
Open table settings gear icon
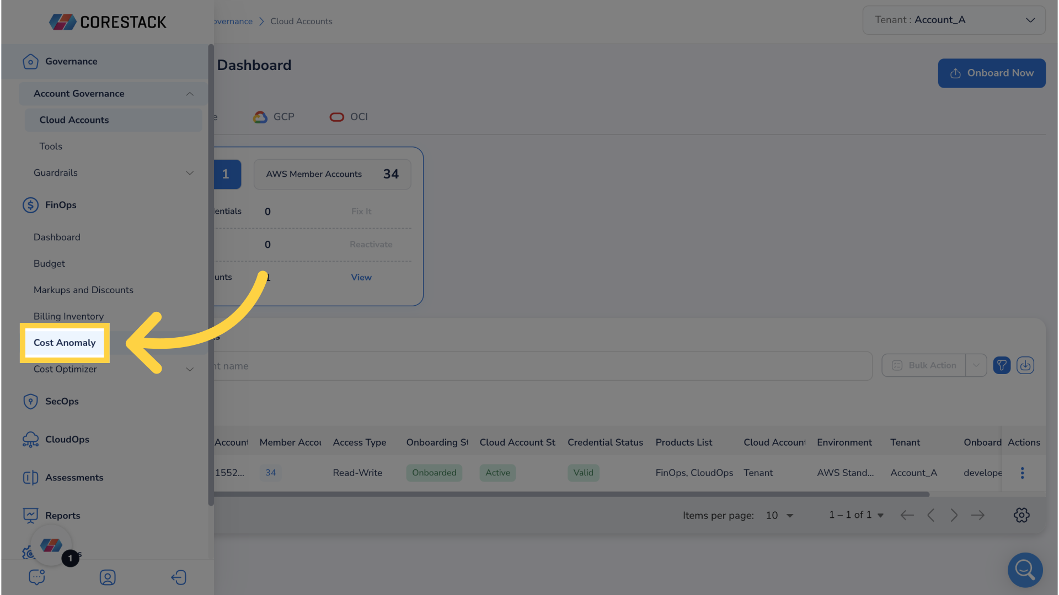pos(1021,515)
